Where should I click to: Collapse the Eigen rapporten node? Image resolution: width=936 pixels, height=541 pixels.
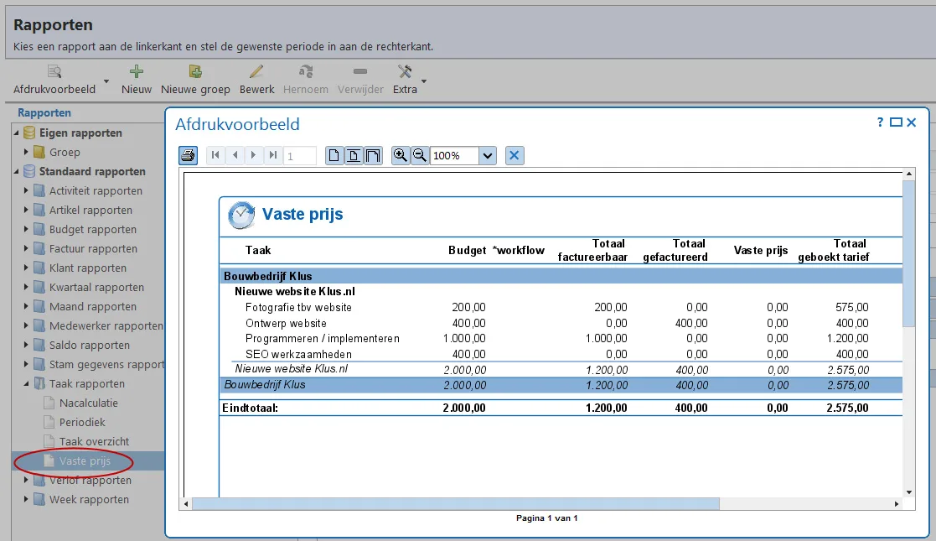pos(17,133)
